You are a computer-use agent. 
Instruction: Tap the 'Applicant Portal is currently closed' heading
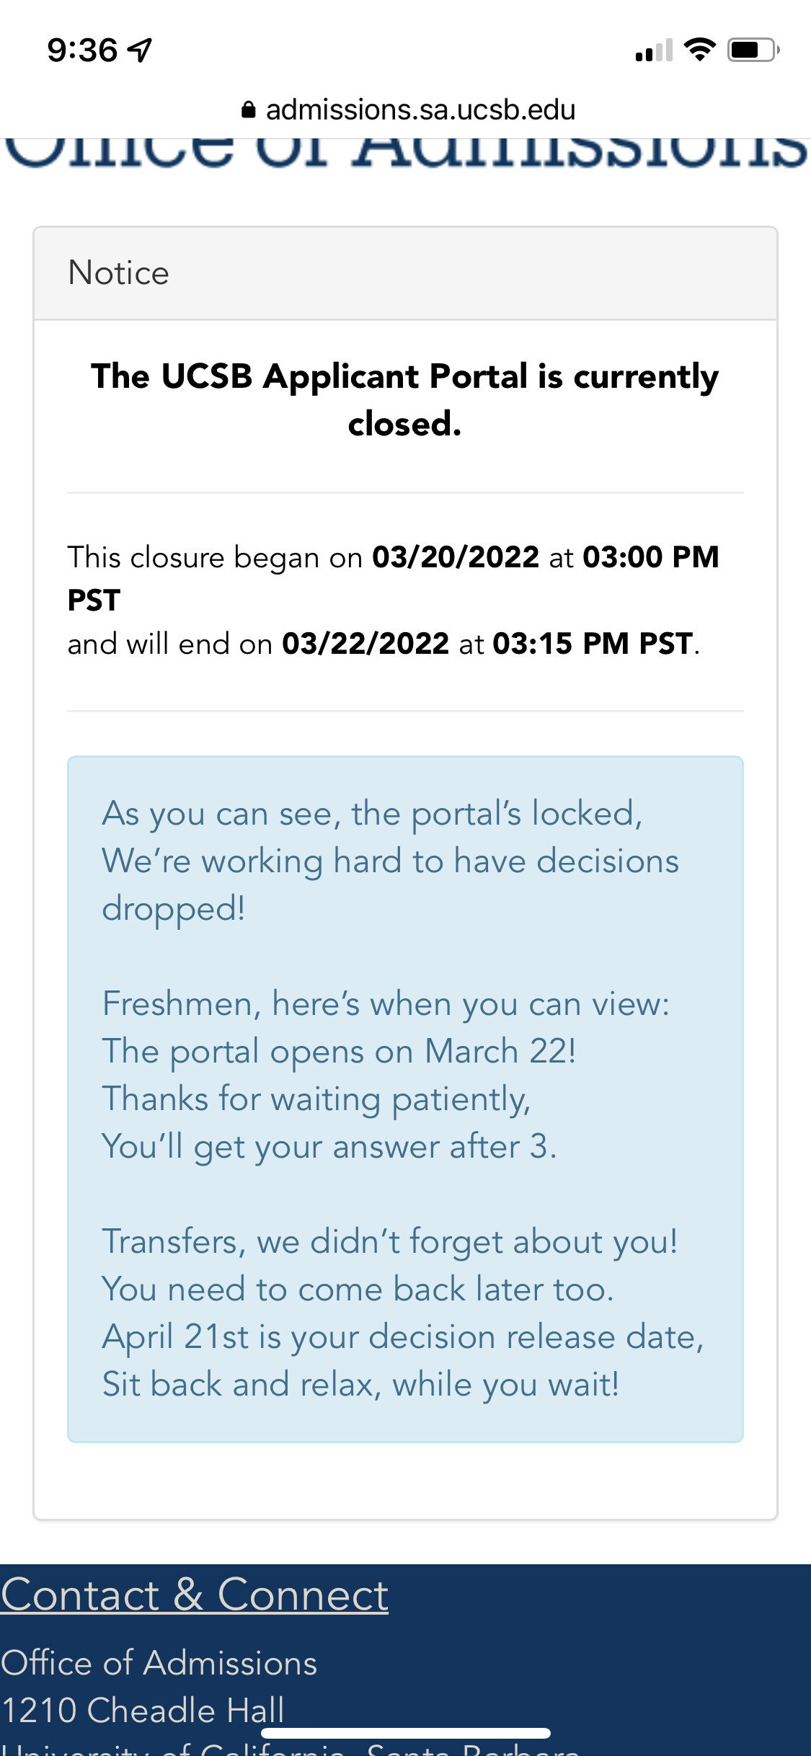coord(405,400)
